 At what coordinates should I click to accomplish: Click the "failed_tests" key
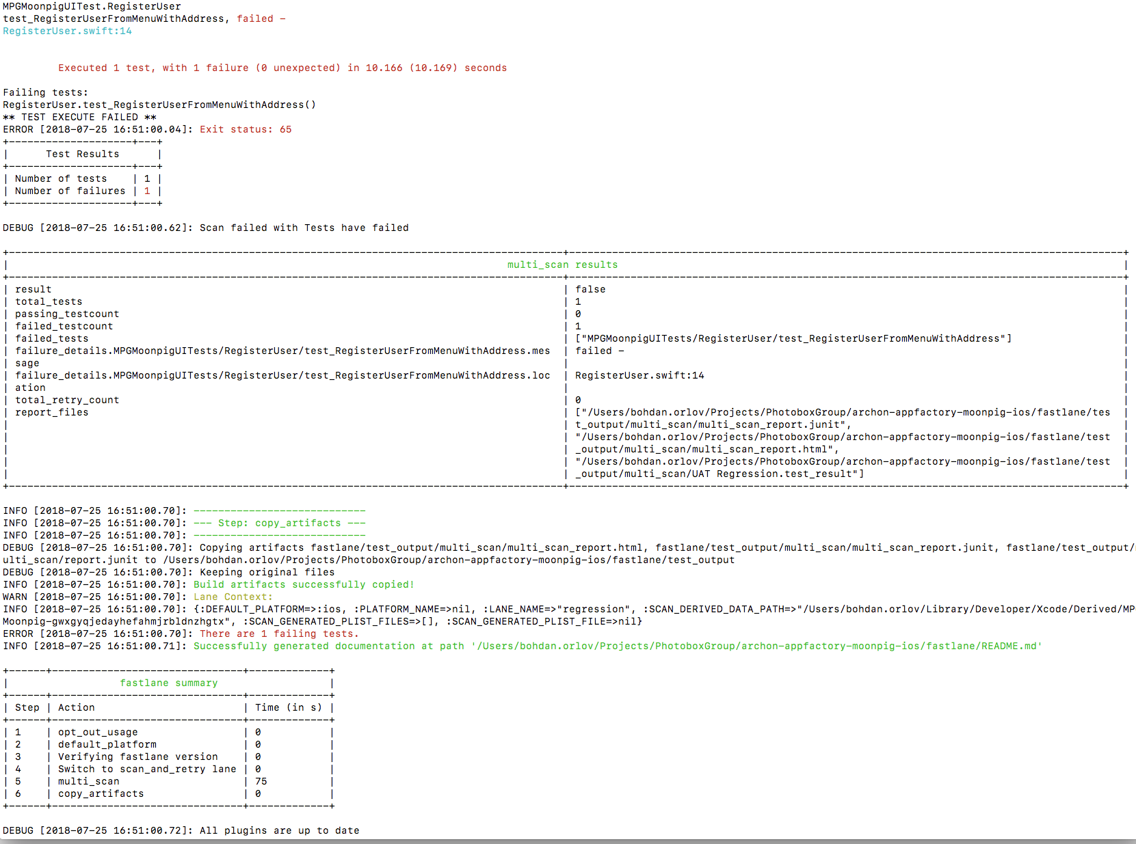pos(52,338)
